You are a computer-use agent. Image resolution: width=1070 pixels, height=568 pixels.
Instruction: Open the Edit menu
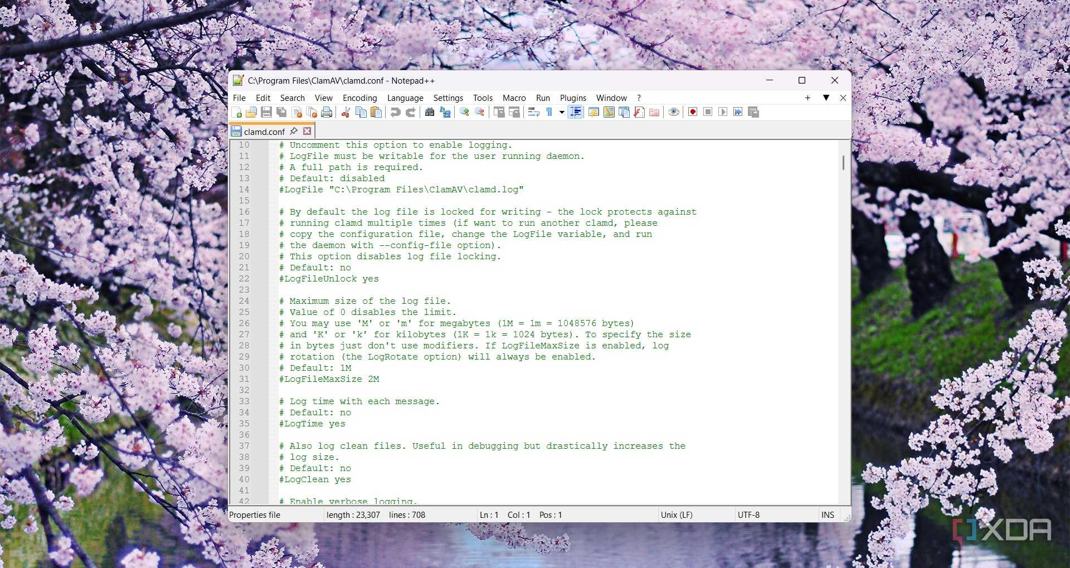tap(263, 98)
